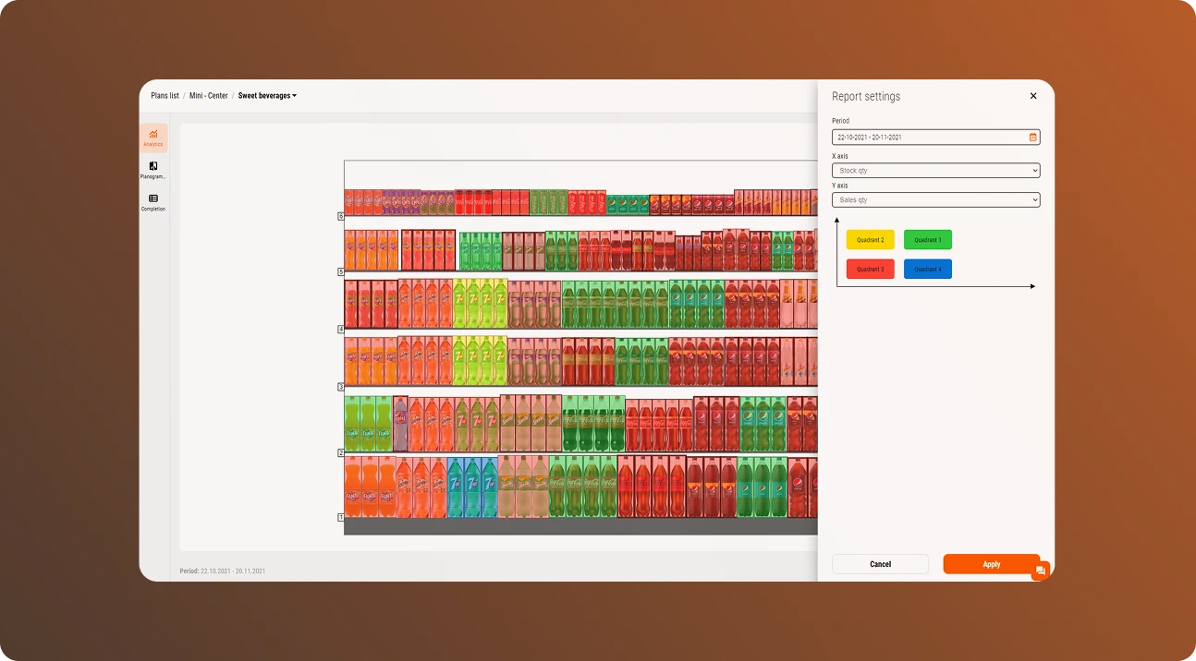This screenshot has width=1196, height=661.
Task: Open the Y axis Sales qty dropdown
Action: (x=936, y=199)
